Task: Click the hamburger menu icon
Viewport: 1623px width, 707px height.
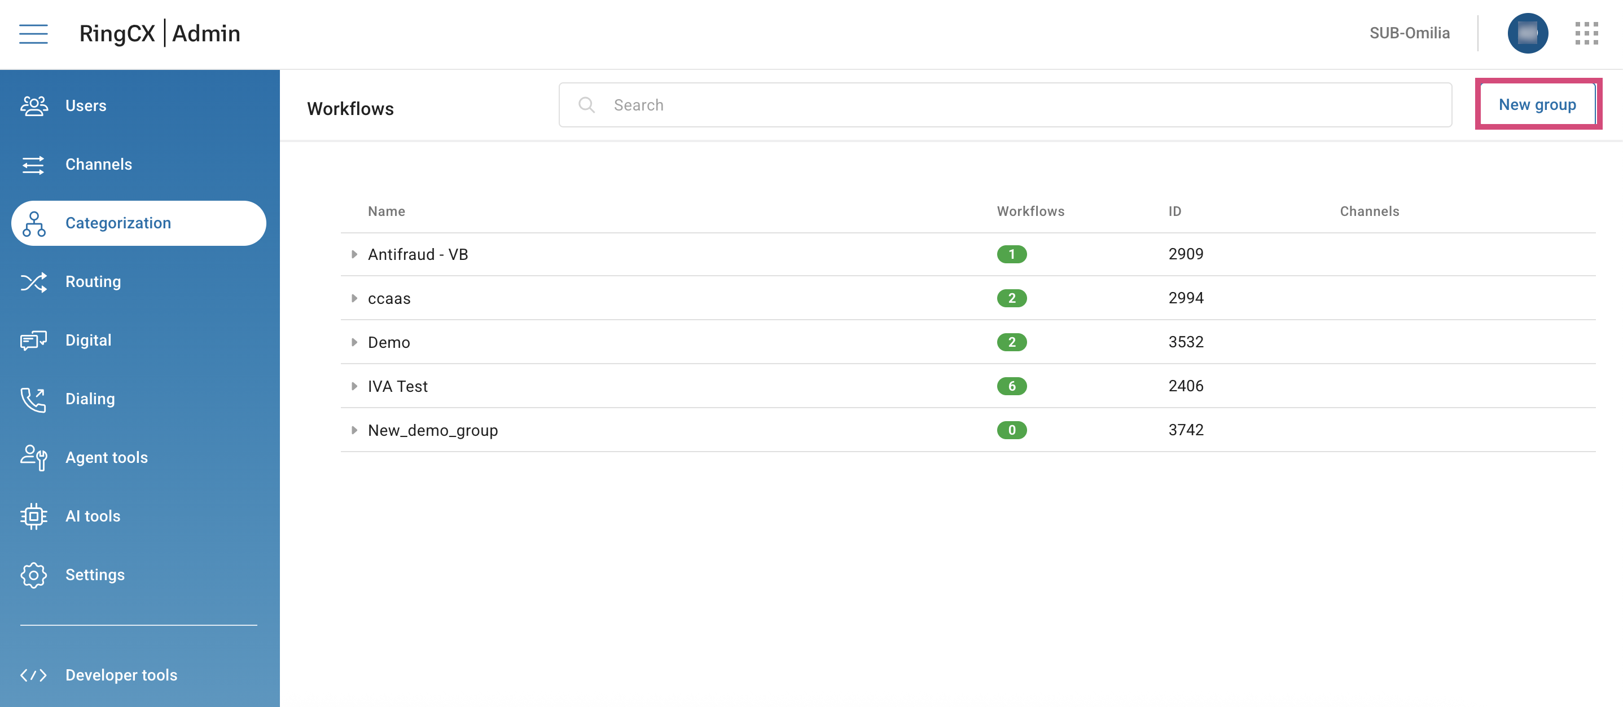Action: 33,33
